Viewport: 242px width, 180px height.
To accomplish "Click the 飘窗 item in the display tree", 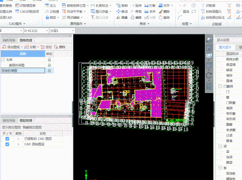I will (229, 124).
